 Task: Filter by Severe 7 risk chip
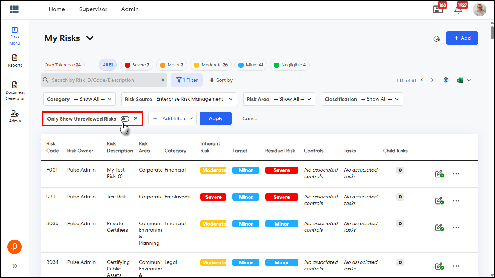tap(137, 65)
